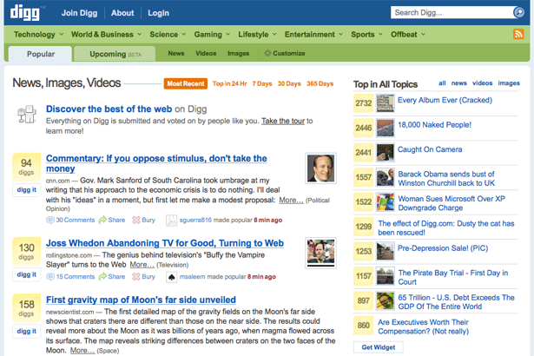Filter by Videos in the green bar

click(x=206, y=53)
